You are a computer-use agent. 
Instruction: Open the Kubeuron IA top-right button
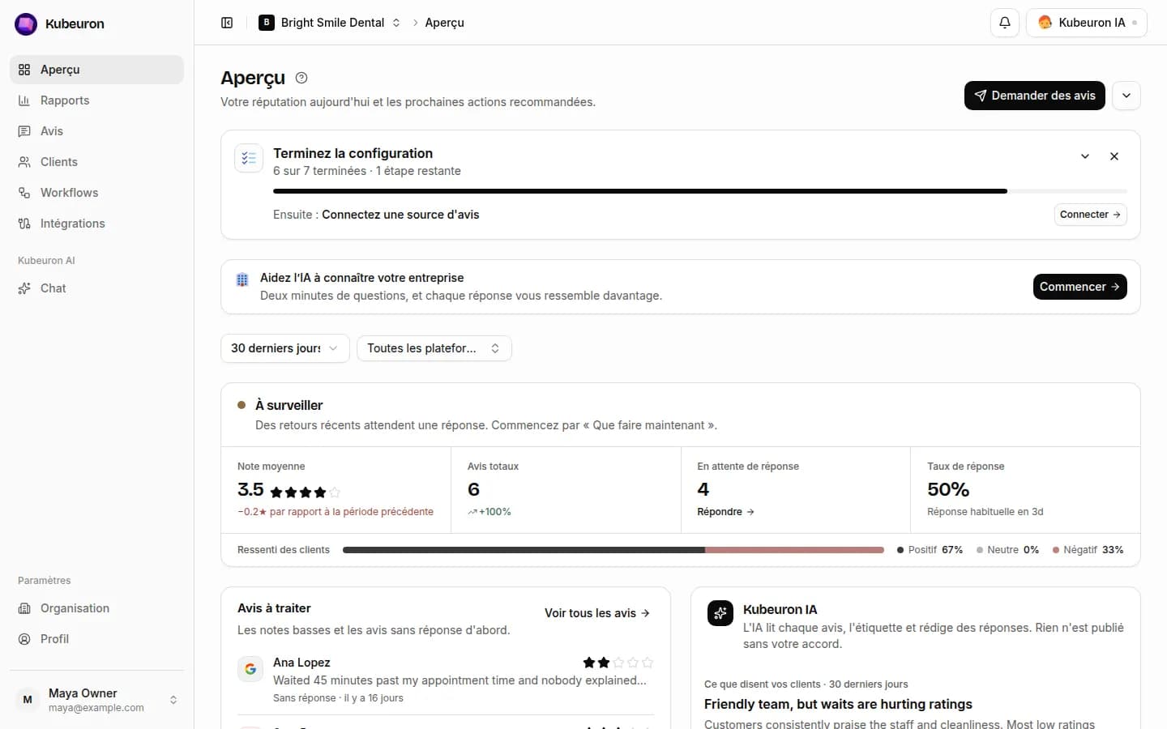tap(1087, 23)
